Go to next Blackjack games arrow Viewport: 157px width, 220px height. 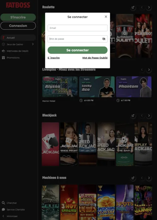pos(149,116)
